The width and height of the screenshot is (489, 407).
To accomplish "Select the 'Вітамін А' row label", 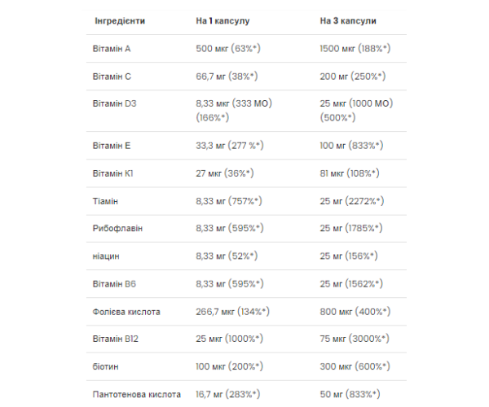I will 112,48.
